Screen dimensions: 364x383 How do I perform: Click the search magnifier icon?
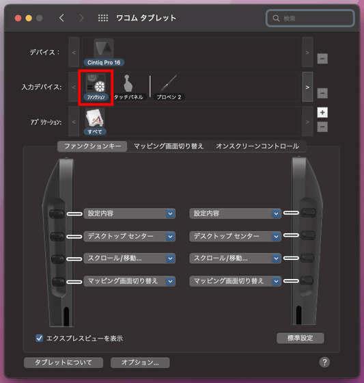point(276,18)
